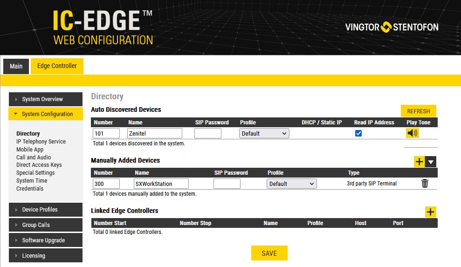Open IP Telephony Service settings
This screenshot has width=461, height=267.
tap(41, 142)
